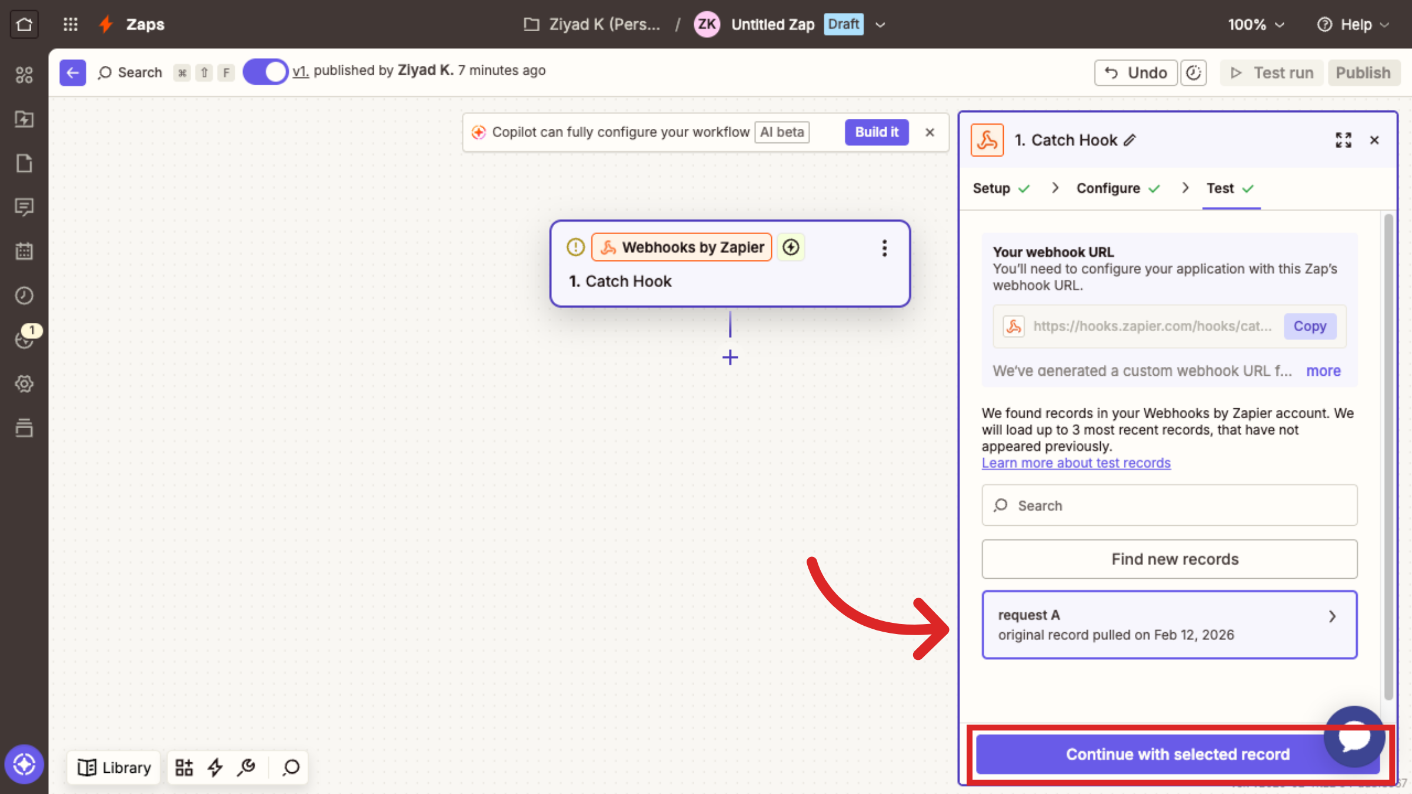The width and height of the screenshot is (1412, 794).
Task: Expand the Catch Hook panel to fullscreen
Action: click(x=1343, y=140)
